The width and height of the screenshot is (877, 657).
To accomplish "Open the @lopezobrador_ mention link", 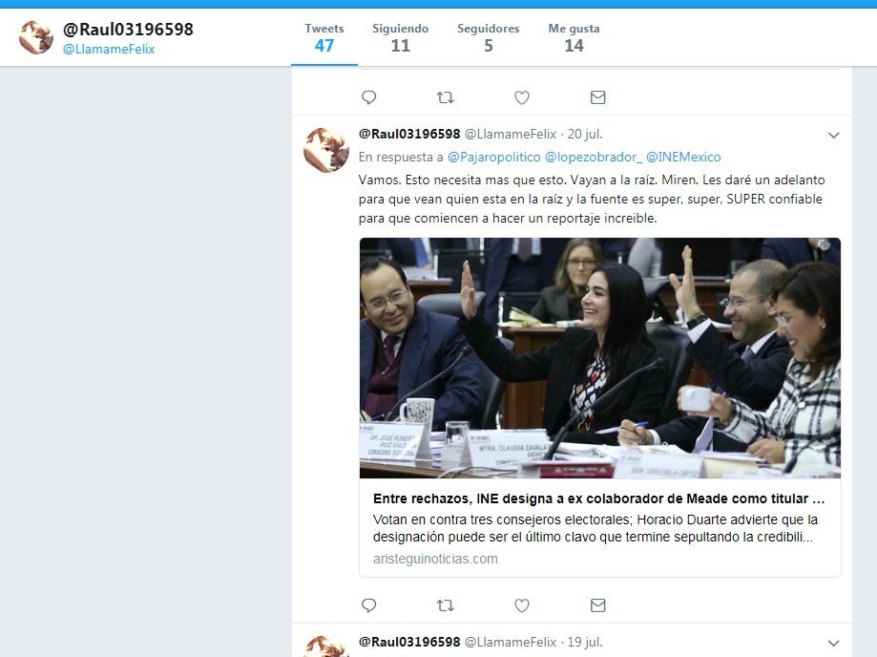I will point(594,158).
